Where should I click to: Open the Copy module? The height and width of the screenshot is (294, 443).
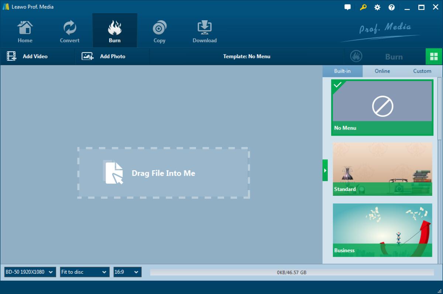(159, 30)
